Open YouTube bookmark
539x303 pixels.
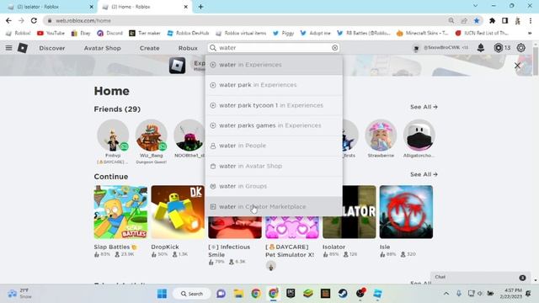(x=51, y=33)
